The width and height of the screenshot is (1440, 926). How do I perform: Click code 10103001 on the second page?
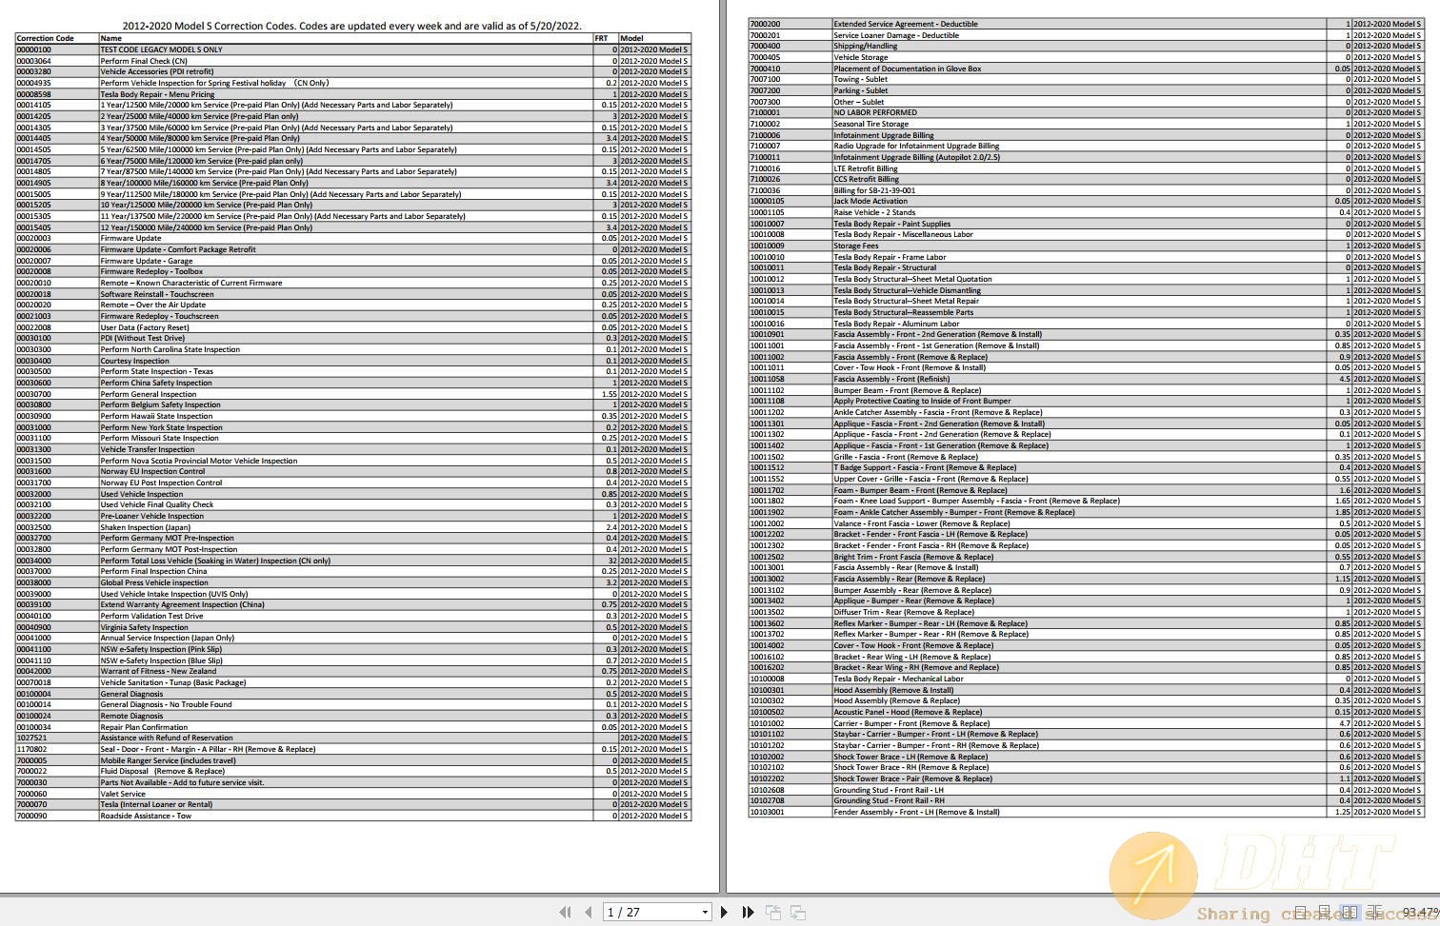tap(768, 812)
